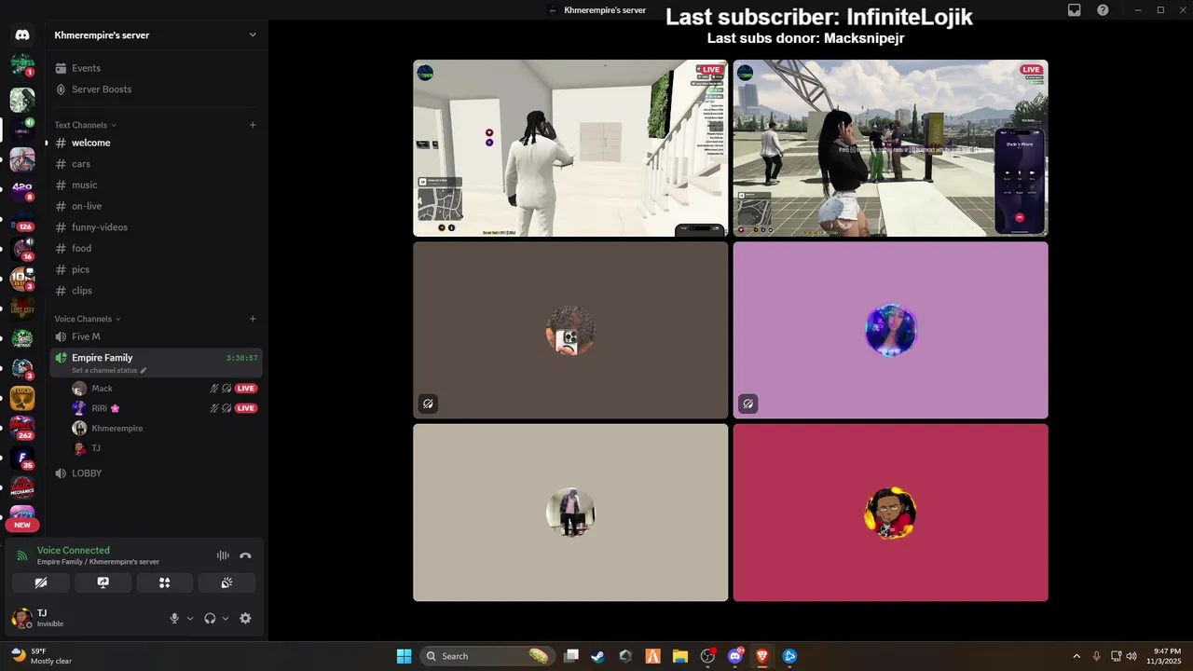The width and height of the screenshot is (1193, 671).
Task: Mute the microphone
Action: pos(174,618)
